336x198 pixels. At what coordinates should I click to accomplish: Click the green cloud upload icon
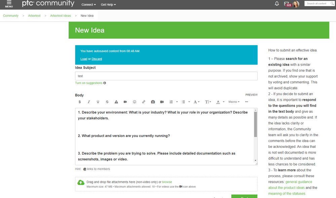[81, 182]
